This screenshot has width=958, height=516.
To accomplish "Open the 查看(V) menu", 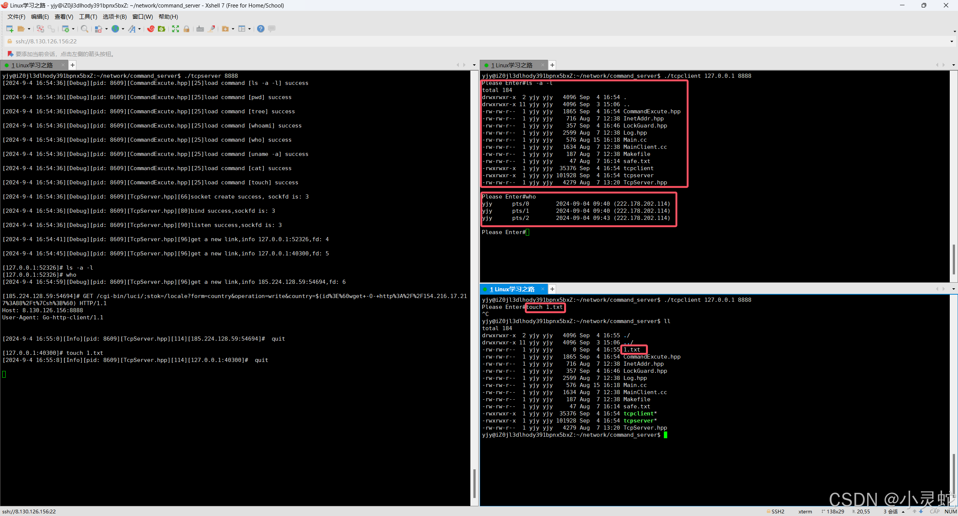I will [x=64, y=16].
